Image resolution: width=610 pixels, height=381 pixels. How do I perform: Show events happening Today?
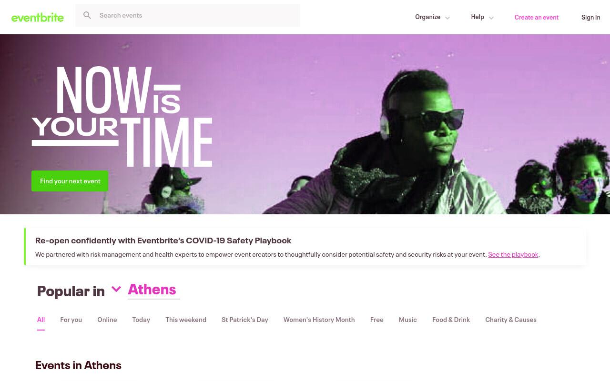point(141,320)
